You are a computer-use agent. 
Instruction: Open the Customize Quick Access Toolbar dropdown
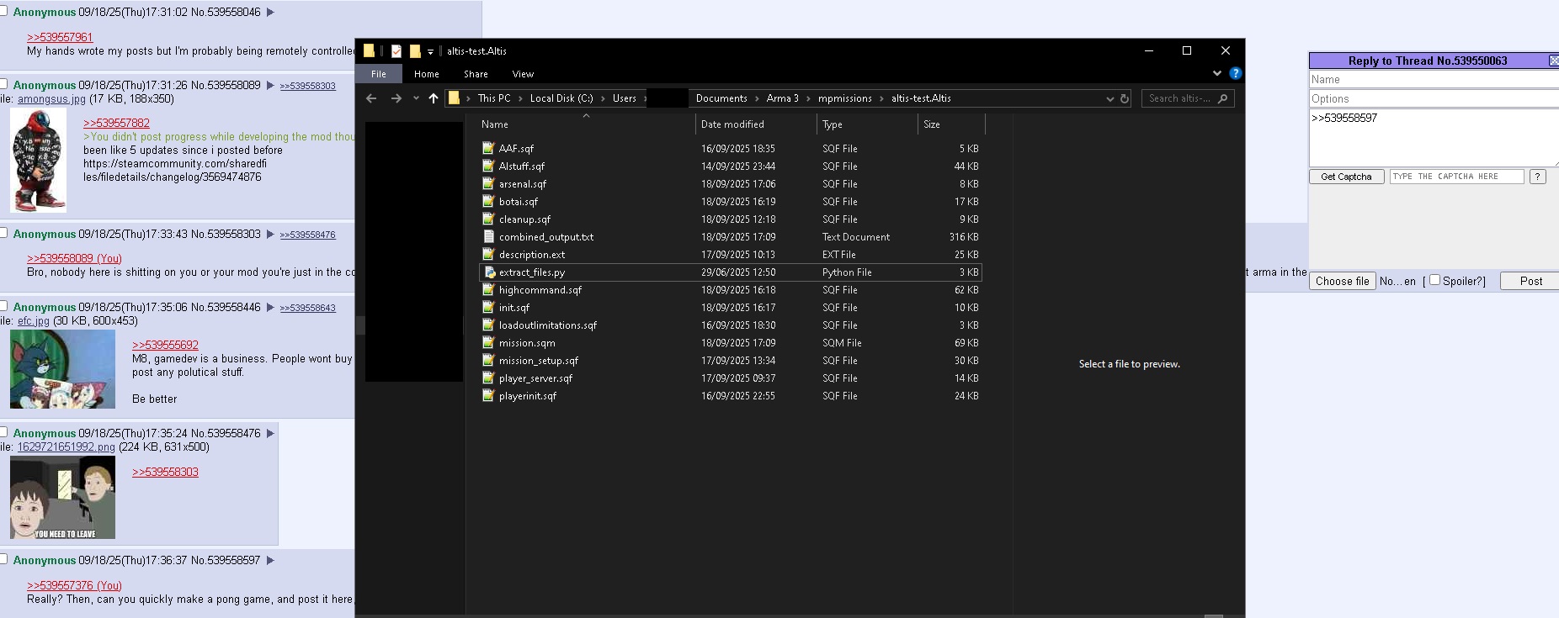coord(430,52)
